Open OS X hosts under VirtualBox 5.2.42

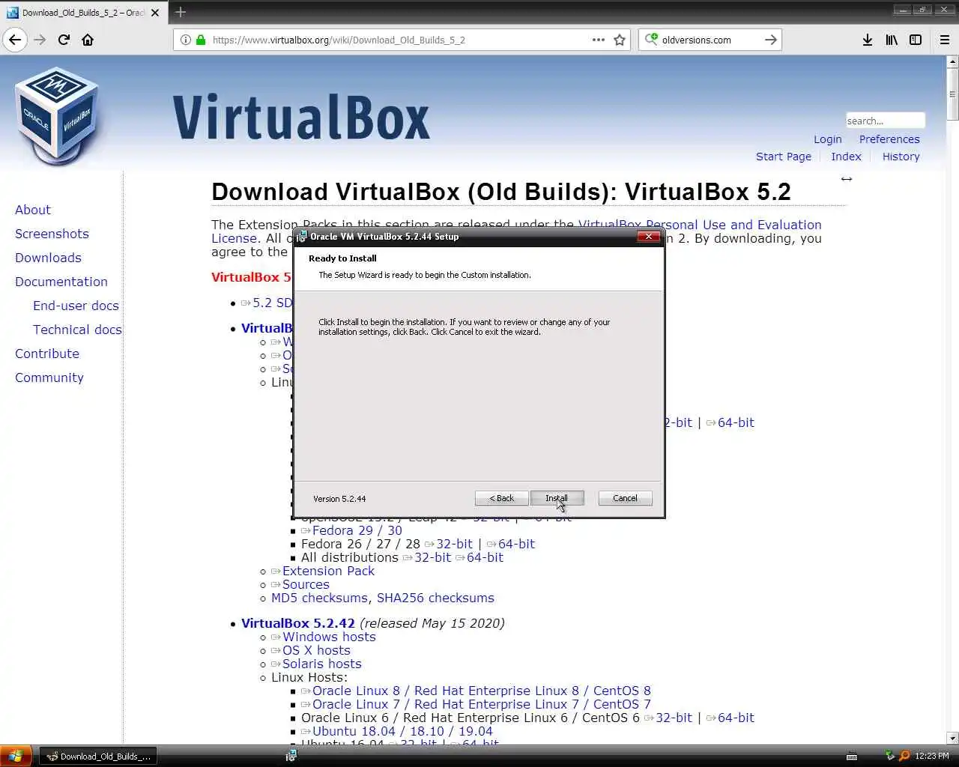pos(316,650)
